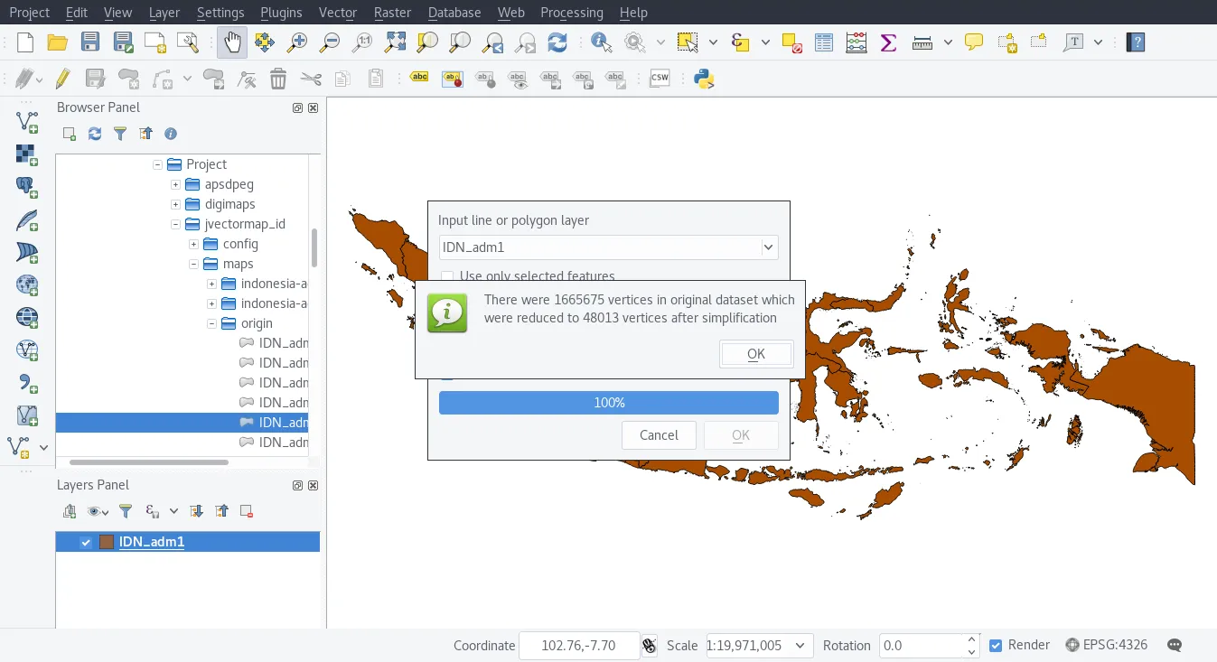Open the Vector menu
The width and height of the screenshot is (1217, 662).
click(337, 13)
